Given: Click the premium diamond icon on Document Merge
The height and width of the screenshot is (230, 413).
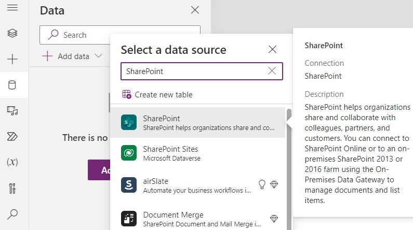Looking at the screenshot, I should coord(274,219).
